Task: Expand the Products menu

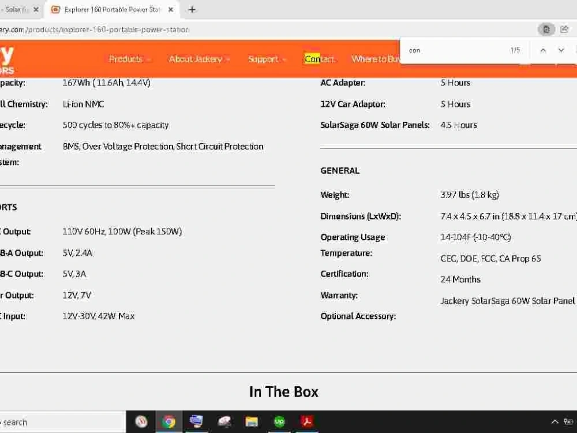Action: point(129,59)
